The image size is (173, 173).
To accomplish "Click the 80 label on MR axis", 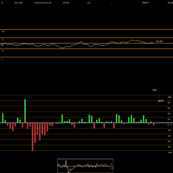I will [169, 103].
